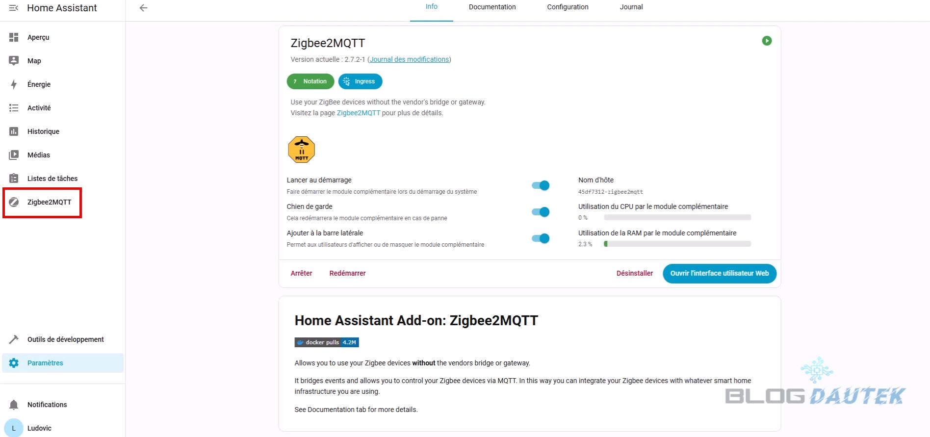Switch to the Documentation tab

coord(492,7)
